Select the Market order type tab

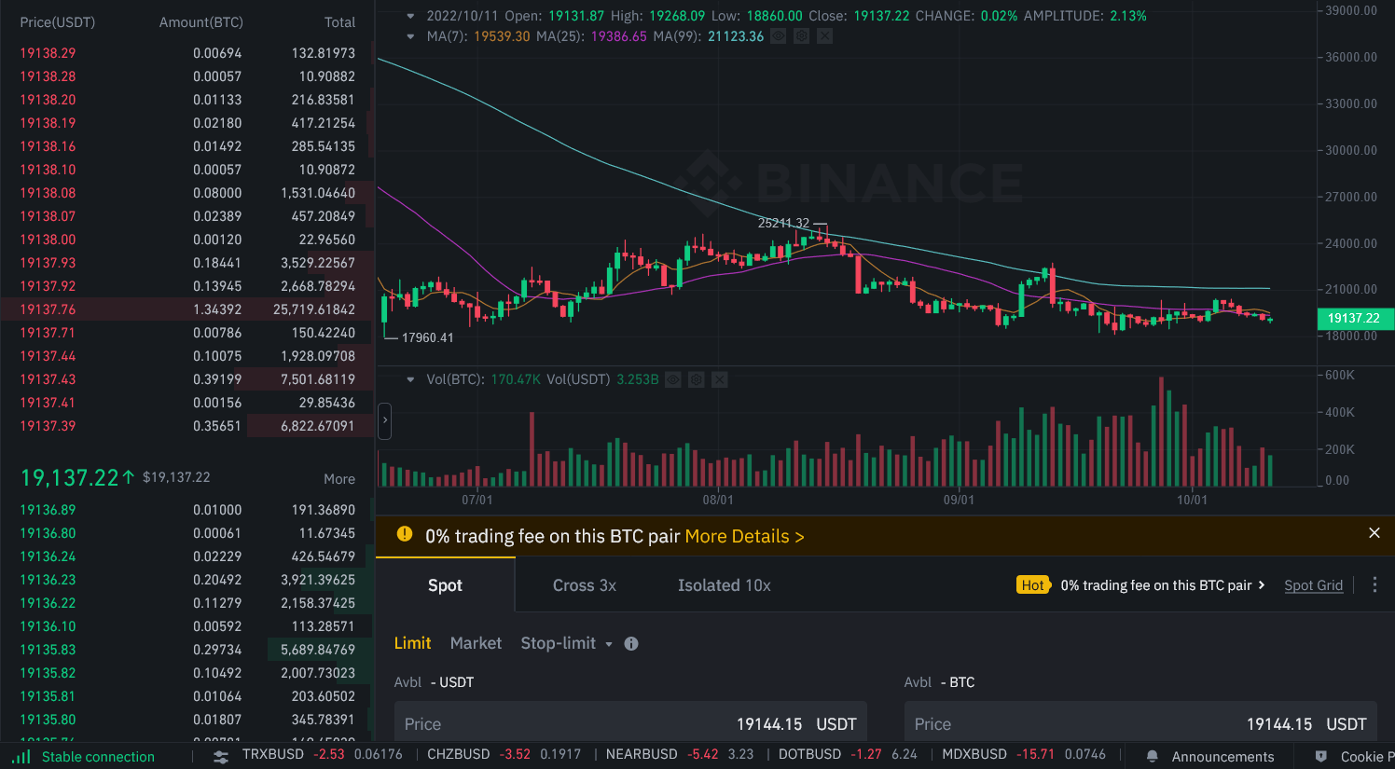tap(476, 643)
